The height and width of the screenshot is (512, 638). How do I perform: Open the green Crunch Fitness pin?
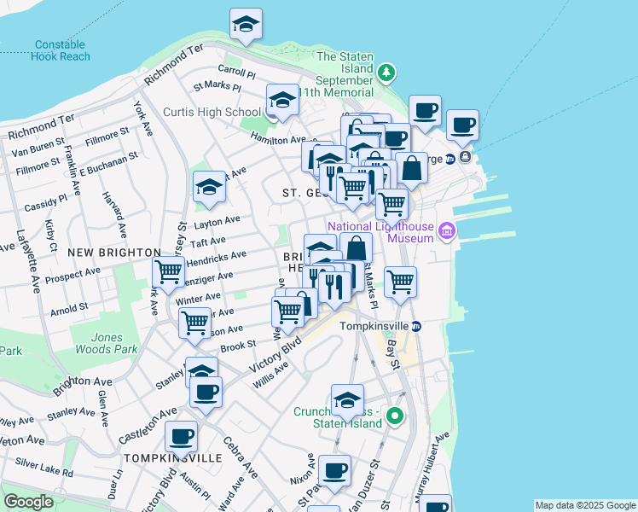pos(393,416)
